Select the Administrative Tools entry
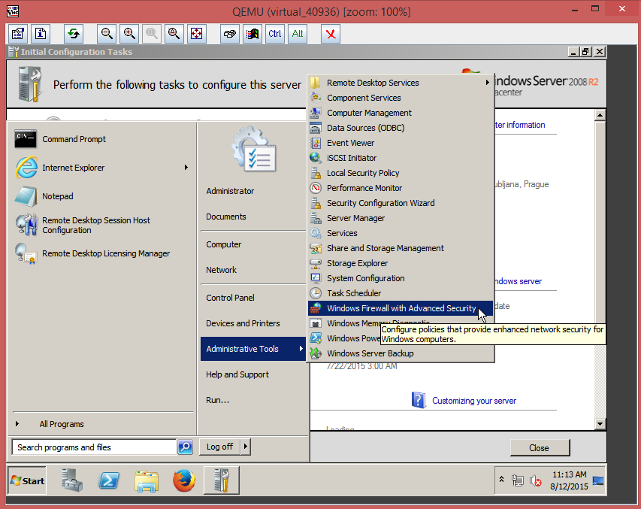Screen dimensions: 641x509 [253, 349]
